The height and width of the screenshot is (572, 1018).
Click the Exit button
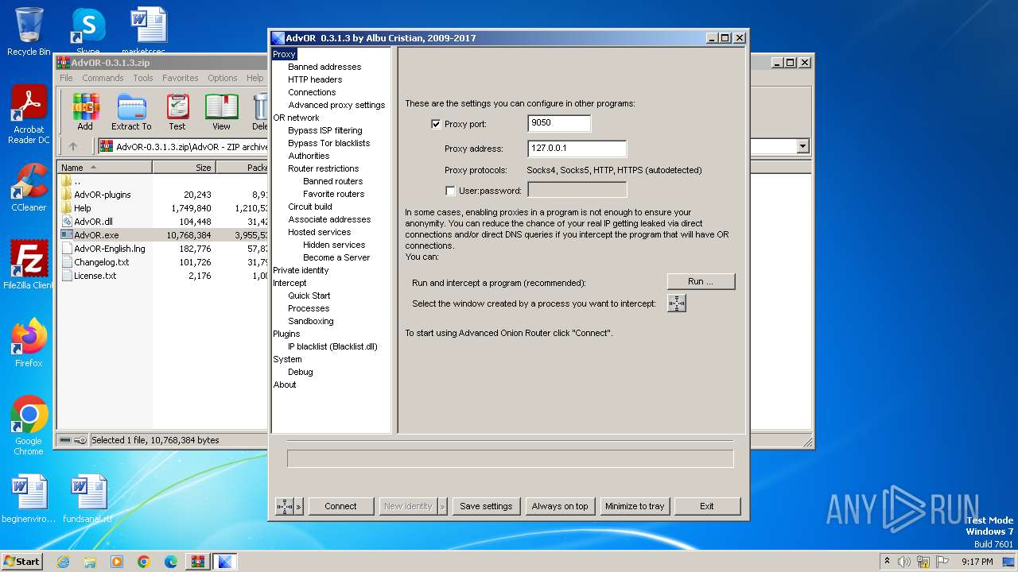[x=707, y=506]
